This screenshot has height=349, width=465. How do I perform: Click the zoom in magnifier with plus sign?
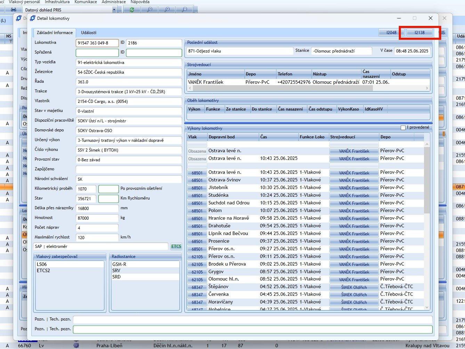[167, 10]
